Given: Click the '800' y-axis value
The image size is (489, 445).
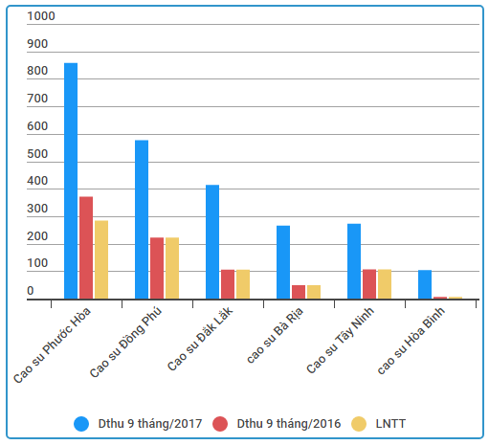Looking at the screenshot, I should tap(37, 71).
